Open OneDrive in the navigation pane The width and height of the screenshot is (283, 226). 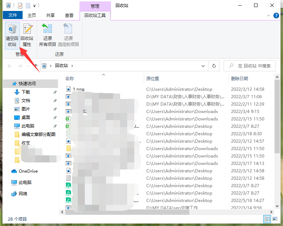click(28, 171)
